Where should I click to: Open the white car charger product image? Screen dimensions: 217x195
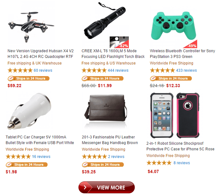tap(29, 111)
